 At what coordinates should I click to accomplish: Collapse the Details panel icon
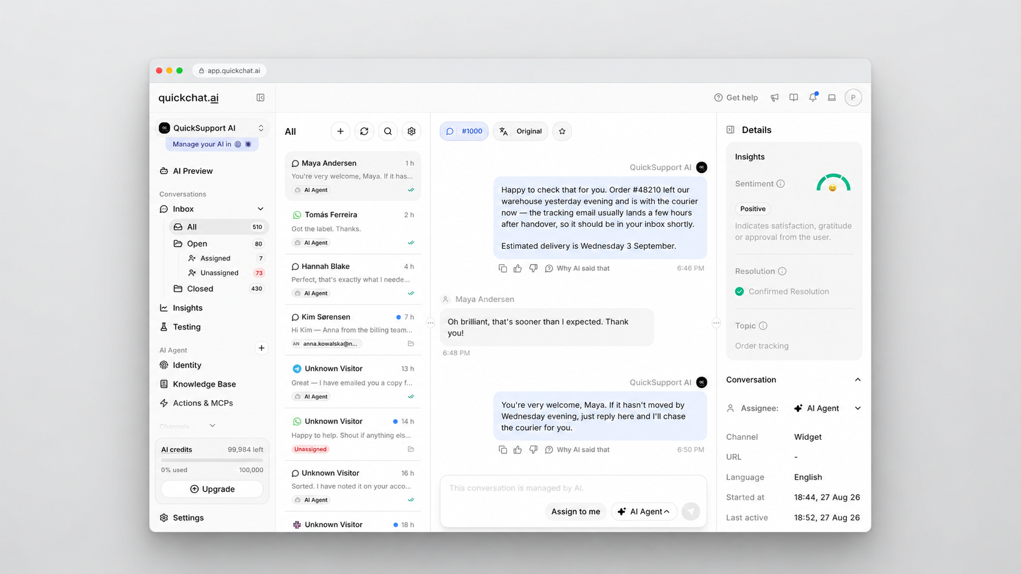tap(730, 130)
